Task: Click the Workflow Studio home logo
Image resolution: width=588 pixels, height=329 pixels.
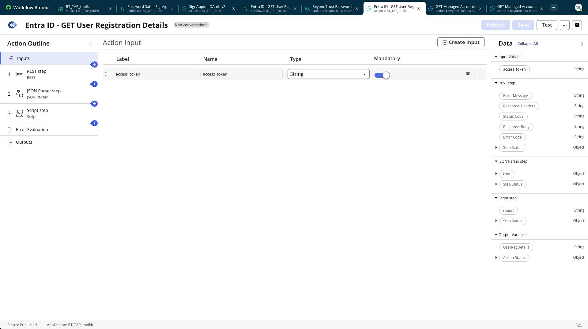Action: coord(27,8)
